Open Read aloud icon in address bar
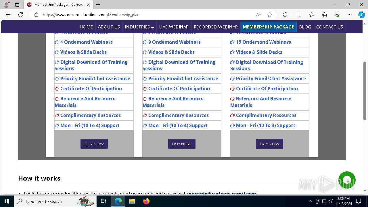Viewport: 368px width, 207px height. tap(258, 15)
